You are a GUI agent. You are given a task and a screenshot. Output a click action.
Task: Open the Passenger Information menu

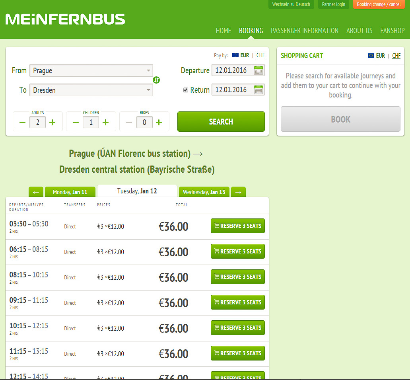tap(305, 31)
